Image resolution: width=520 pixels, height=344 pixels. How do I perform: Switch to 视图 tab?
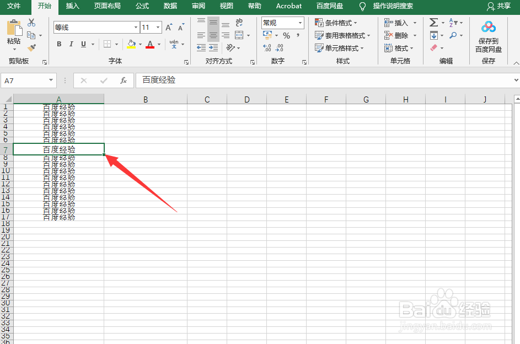[226, 6]
